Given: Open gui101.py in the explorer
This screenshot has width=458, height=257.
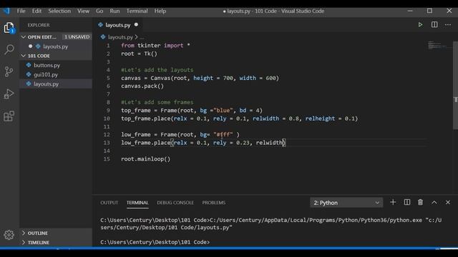Looking at the screenshot, I should coord(46,74).
